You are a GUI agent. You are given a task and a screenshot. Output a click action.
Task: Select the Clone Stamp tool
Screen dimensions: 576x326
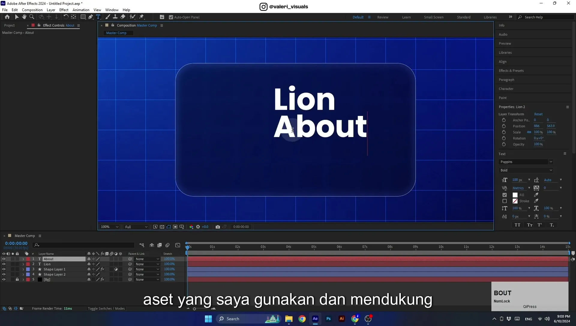115,17
